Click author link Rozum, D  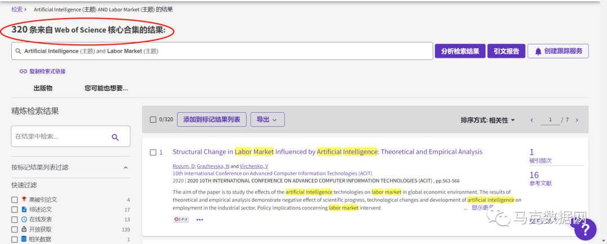(184, 166)
